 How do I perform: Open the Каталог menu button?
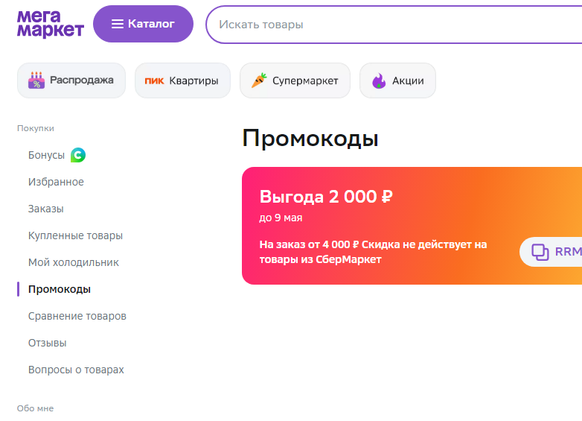coord(144,24)
